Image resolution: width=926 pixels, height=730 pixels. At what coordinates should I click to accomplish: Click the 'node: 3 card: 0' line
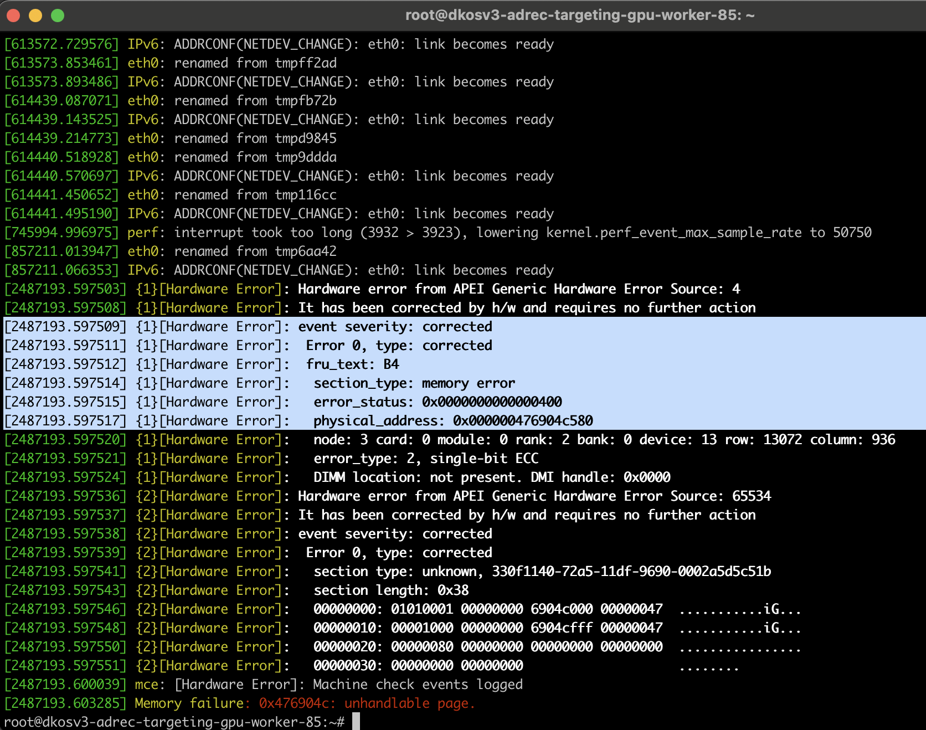[450, 440]
